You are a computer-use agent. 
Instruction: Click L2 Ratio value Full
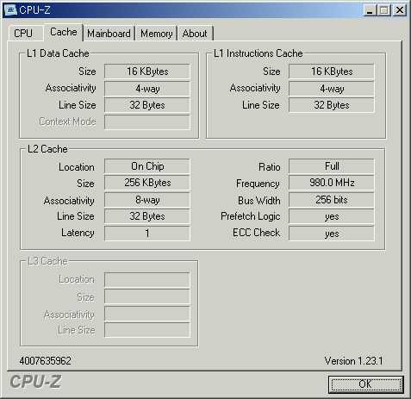pyautogui.click(x=332, y=166)
